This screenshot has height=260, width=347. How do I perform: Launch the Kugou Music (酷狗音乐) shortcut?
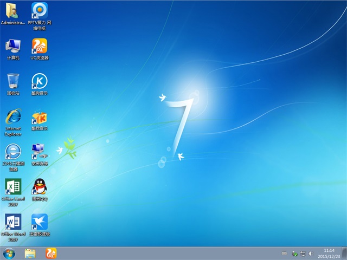coord(40,81)
